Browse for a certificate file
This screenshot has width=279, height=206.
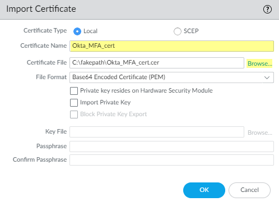click(x=259, y=63)
